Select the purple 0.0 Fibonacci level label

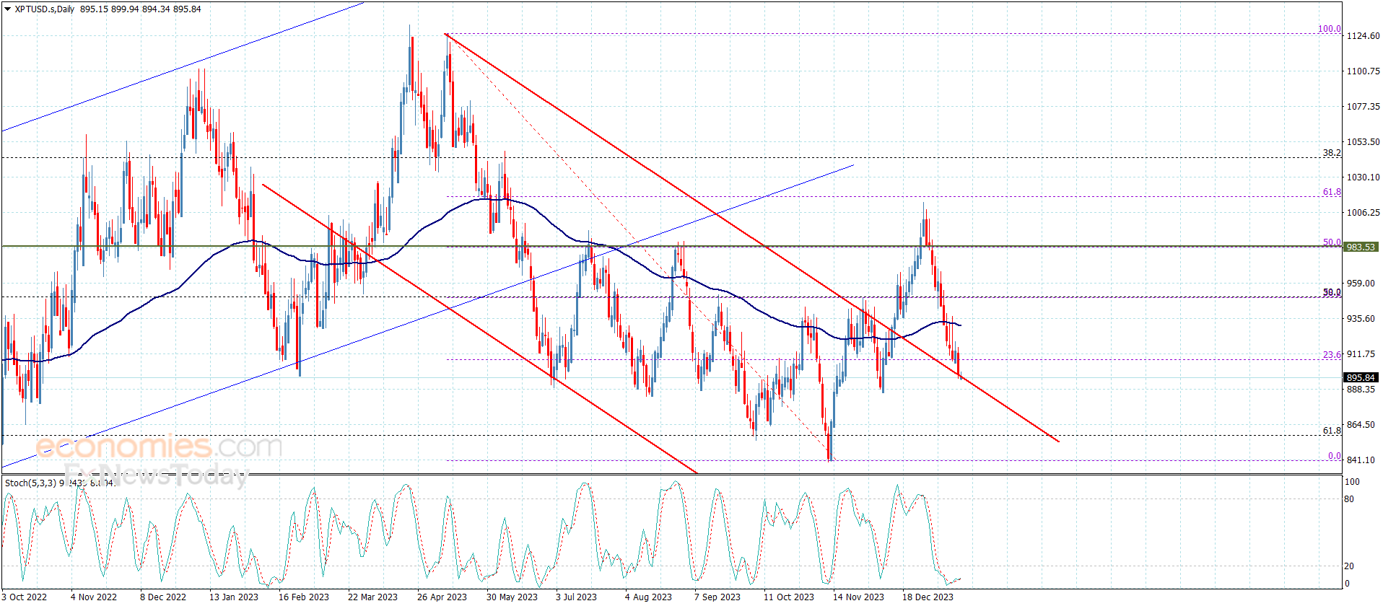1335,456
